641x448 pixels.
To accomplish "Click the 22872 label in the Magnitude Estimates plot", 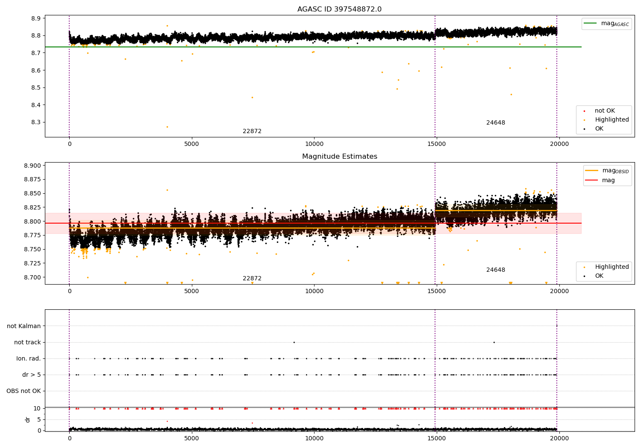I will point(252,279).
